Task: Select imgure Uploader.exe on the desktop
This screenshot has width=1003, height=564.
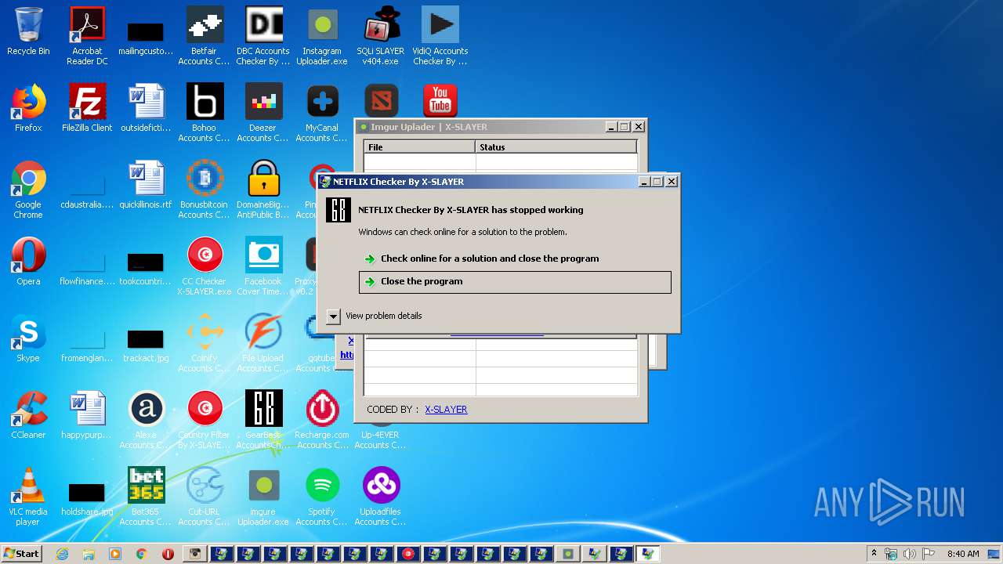Action: [263, 496]
